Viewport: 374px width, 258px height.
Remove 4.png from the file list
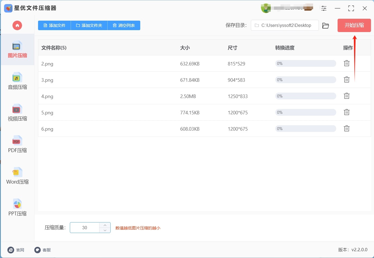point(347,96)
